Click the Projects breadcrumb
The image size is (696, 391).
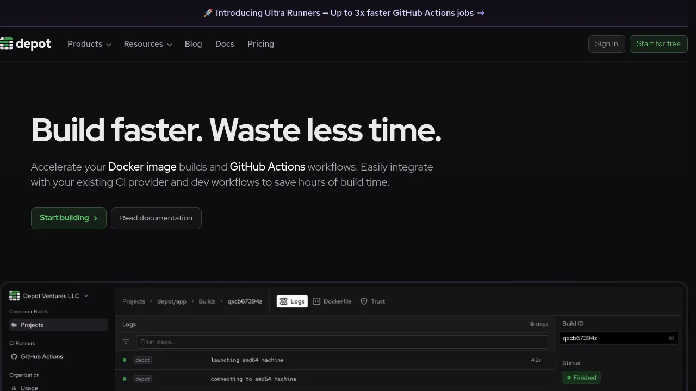point(134,301)
